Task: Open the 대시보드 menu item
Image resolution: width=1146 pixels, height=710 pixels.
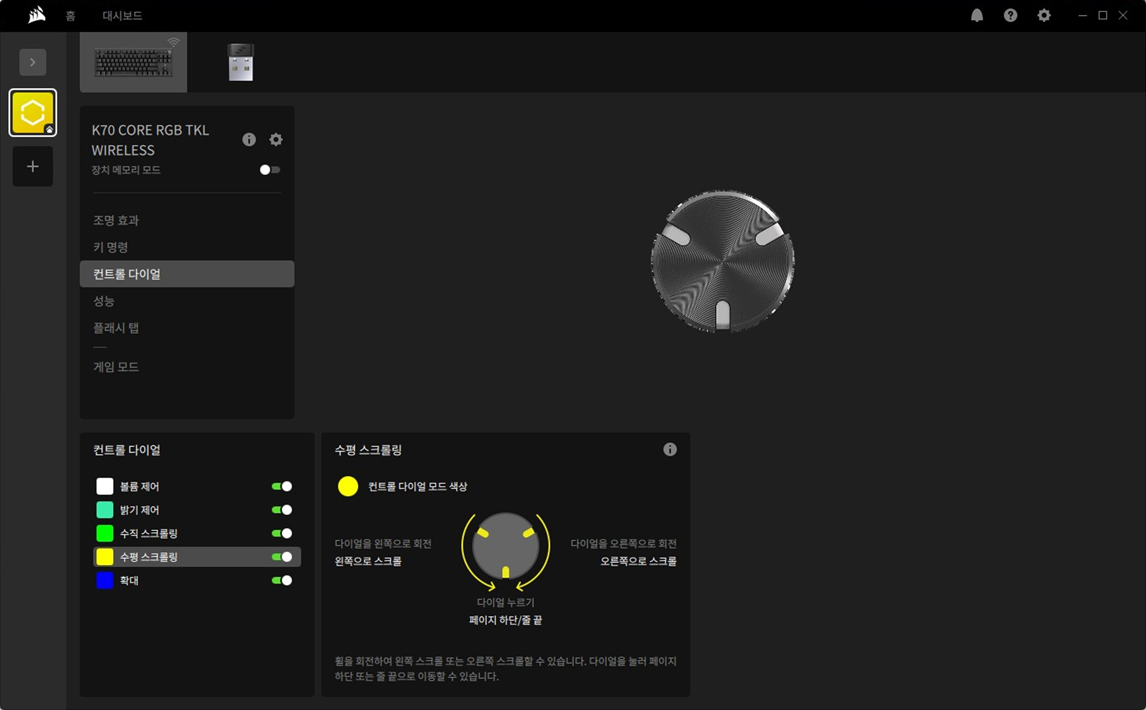Action: (x=122, y=16)
